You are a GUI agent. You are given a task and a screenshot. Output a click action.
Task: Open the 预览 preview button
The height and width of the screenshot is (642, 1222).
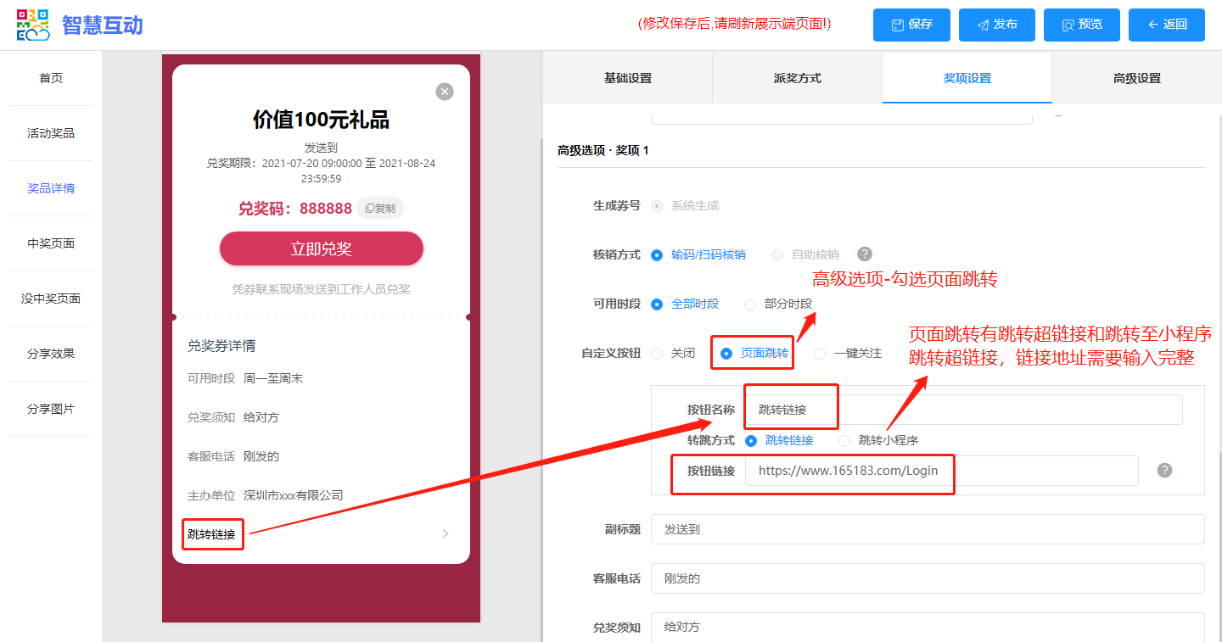pyautogui.click(x=1081, y=25)
